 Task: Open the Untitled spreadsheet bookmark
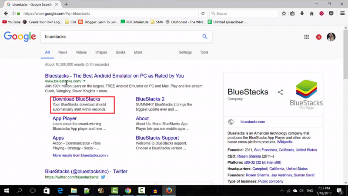[228, 22]
